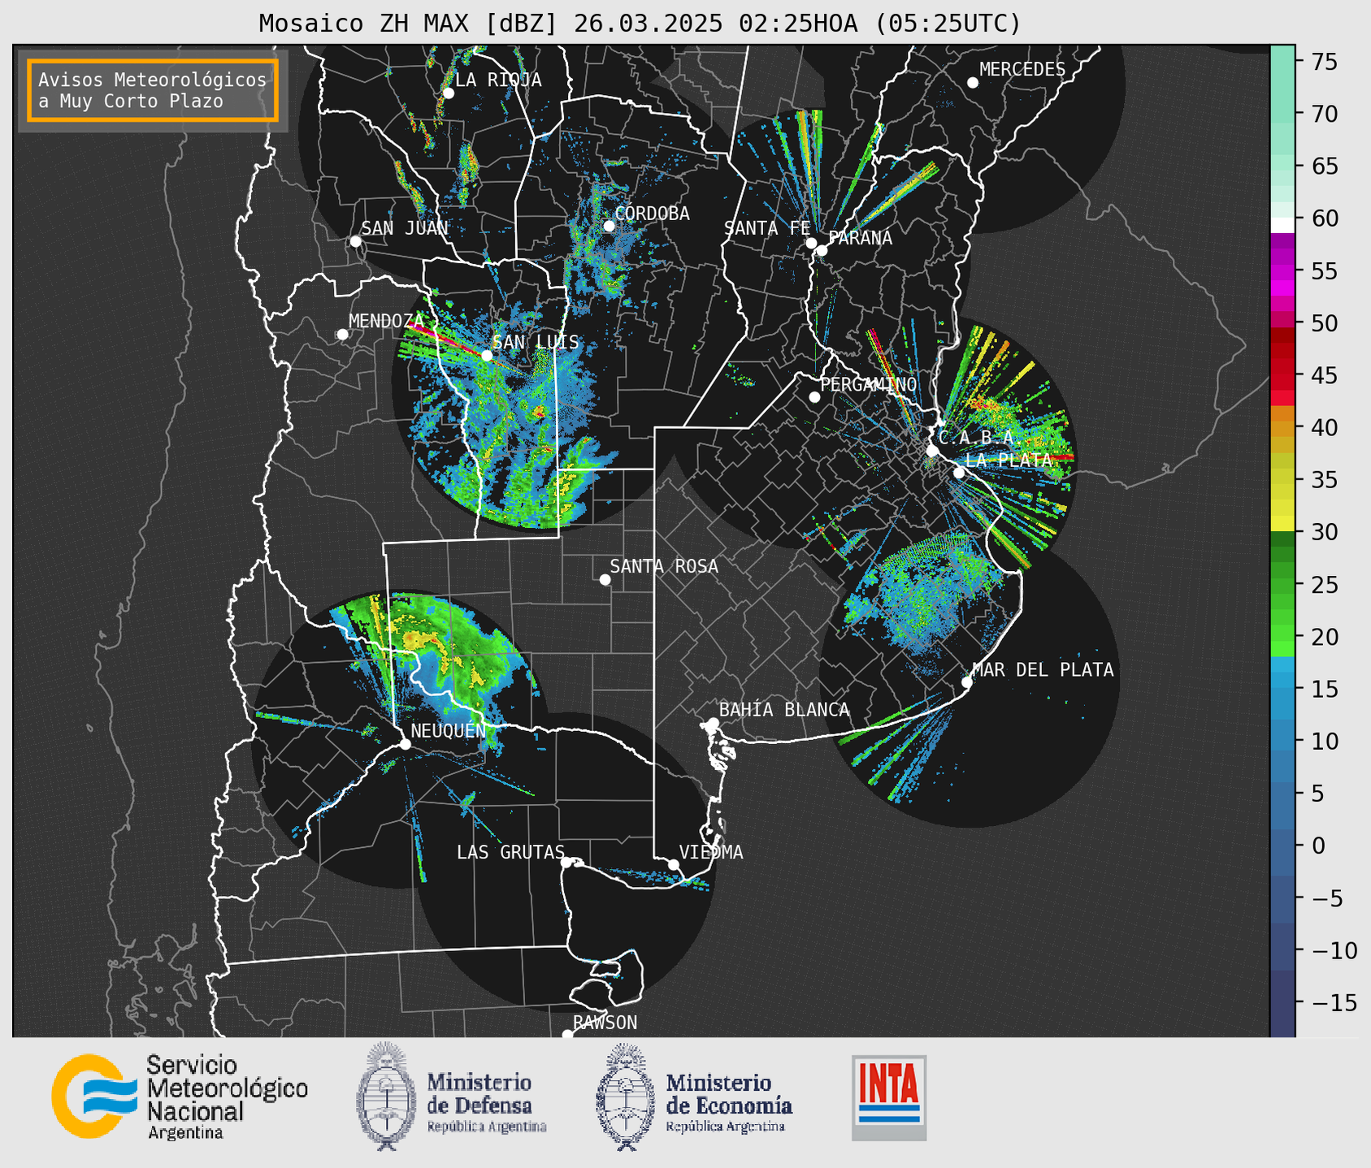Image resolution: width=1371 pixels, height=1168 pixels.
Task: Click the white 60 dBZ color band
Action: [1282, 225]
